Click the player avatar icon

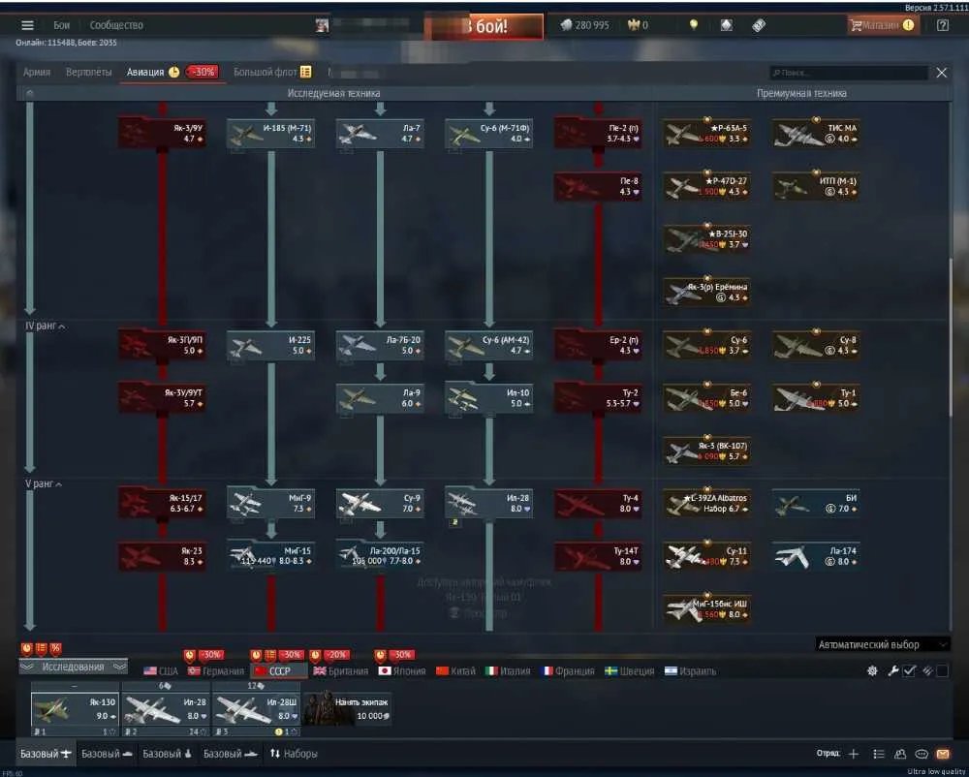(x=322, y=25)
